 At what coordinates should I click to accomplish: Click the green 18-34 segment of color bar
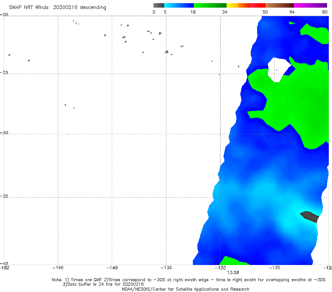tap(210, 5)
